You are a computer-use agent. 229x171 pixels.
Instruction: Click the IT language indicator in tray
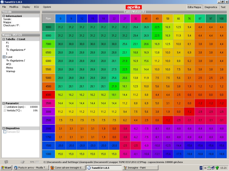coord(201,168)
